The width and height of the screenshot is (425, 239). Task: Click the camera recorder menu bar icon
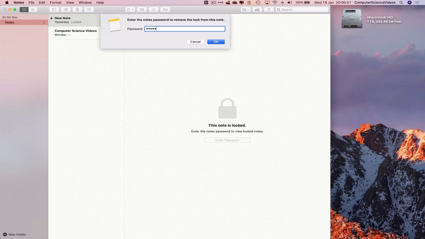[213, 2]
